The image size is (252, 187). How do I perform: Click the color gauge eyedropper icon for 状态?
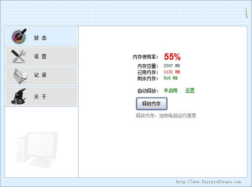tap(19, 36)
